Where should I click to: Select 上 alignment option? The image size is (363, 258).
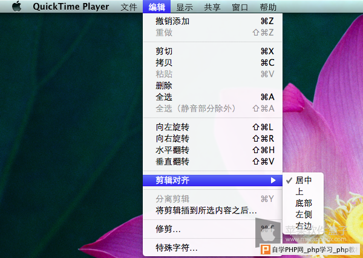tap(303, 192)
